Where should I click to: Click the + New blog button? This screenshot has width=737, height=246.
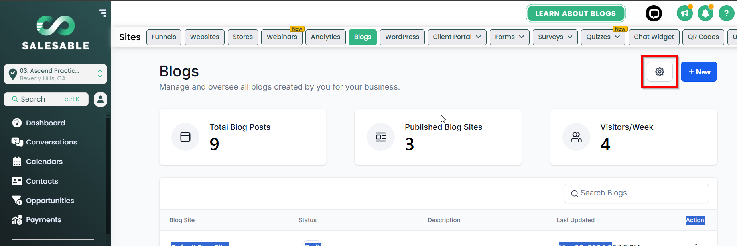tap(699, 72)
